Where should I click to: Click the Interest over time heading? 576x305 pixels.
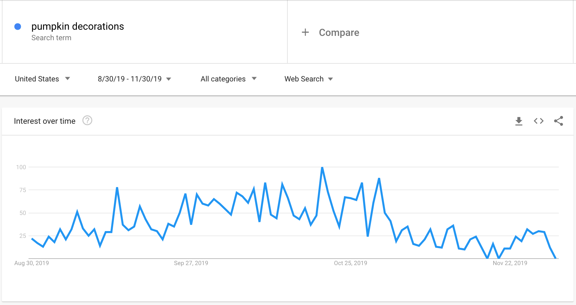(45, 121)
